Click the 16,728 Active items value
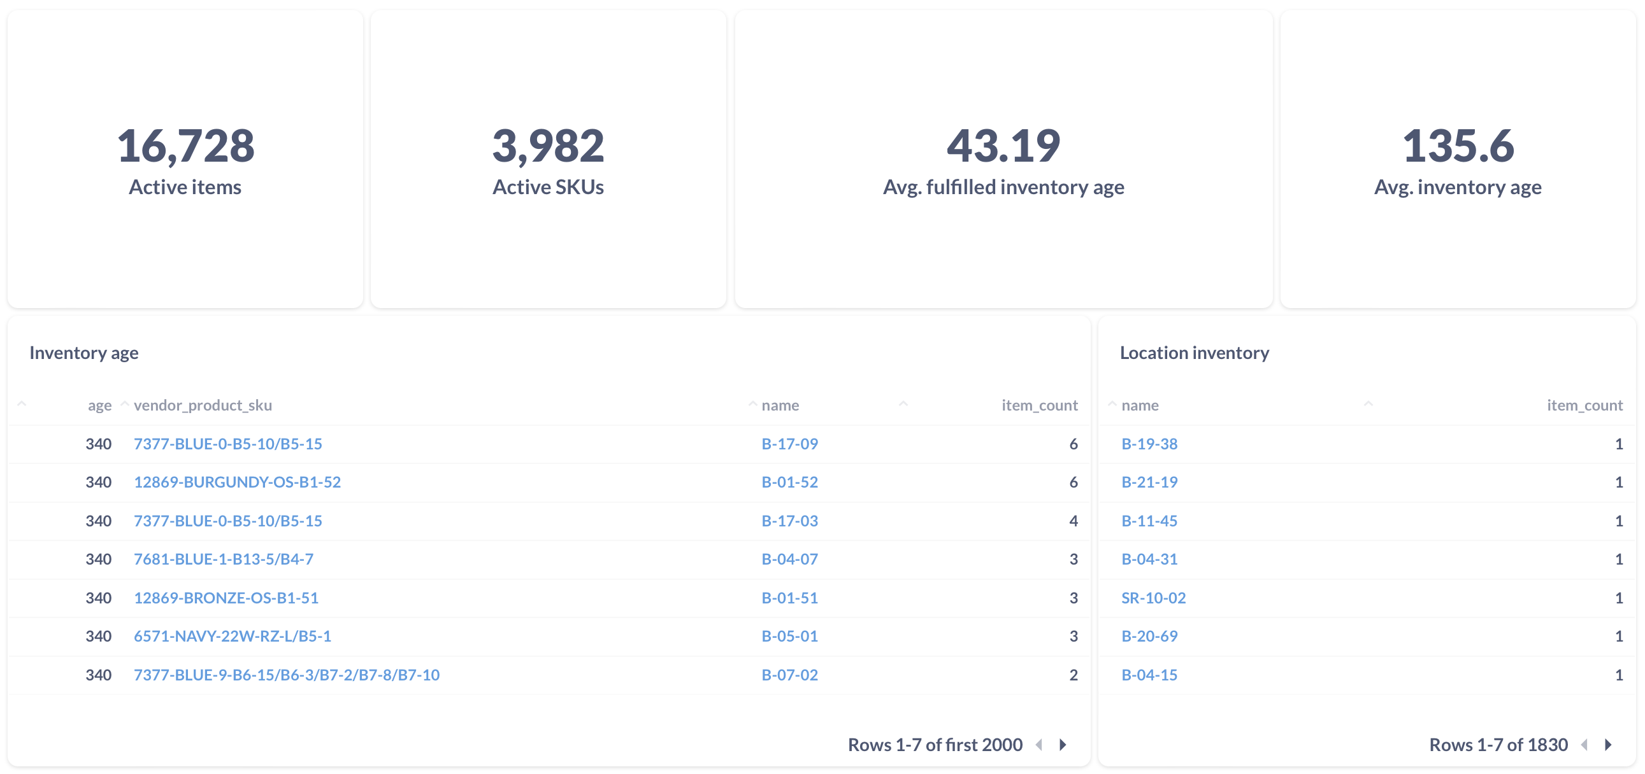The height and width of the screenshot is (774, 1645). tap(185, 146)
